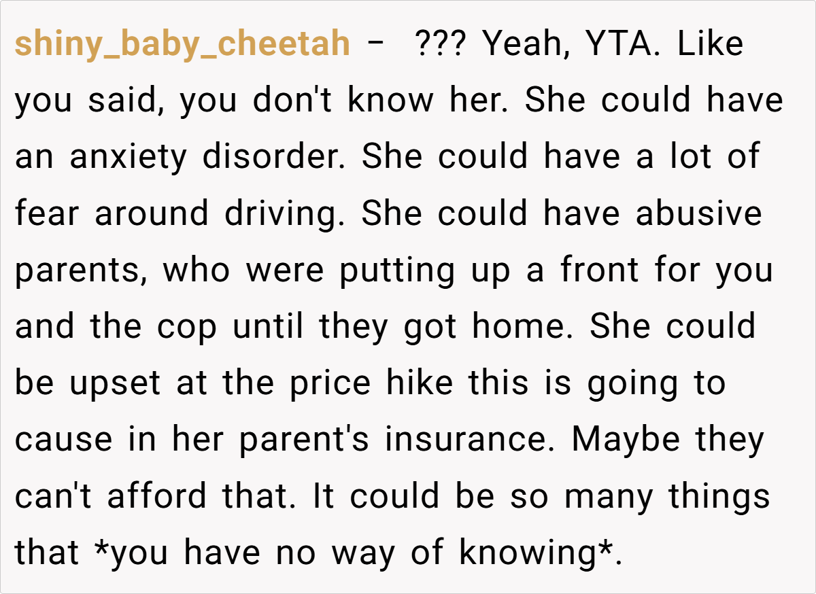Click the word 'abusive'

click(698, 214)
